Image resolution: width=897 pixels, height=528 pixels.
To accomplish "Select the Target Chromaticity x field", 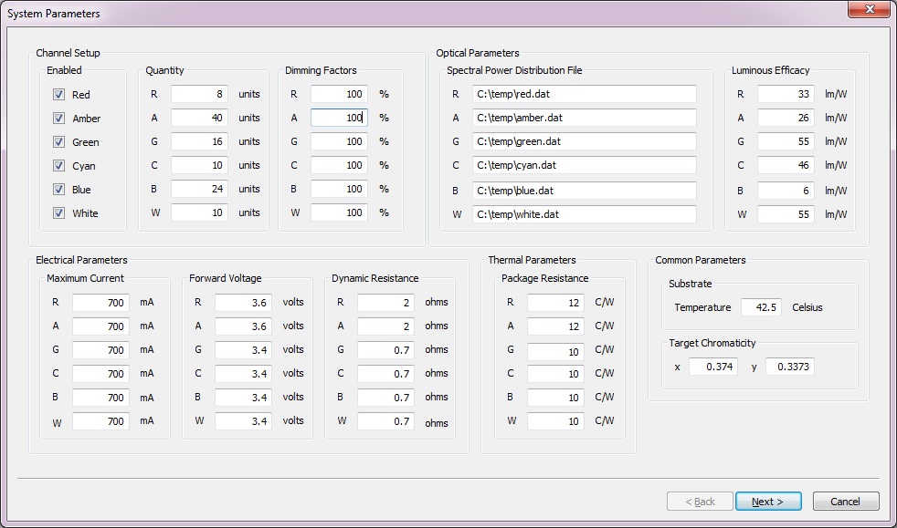I will [x=713, y=367].
